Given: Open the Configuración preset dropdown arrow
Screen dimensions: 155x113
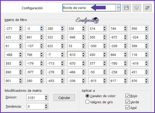Looking at the screenshot, I should [x=118, y=8].
